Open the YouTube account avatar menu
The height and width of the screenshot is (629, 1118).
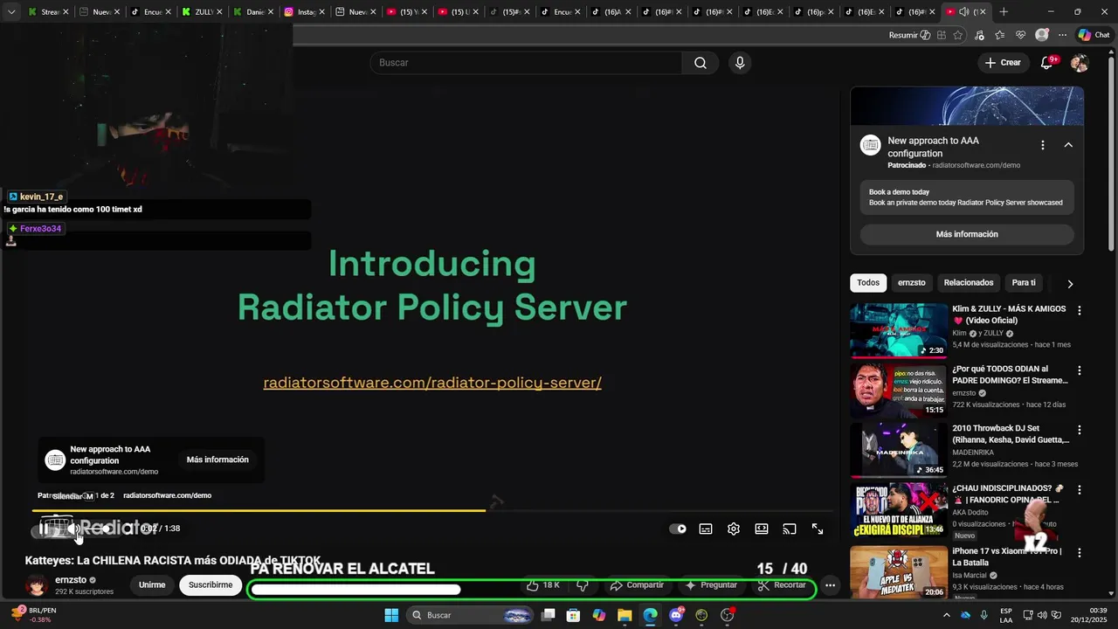[x=1080, y=63]
